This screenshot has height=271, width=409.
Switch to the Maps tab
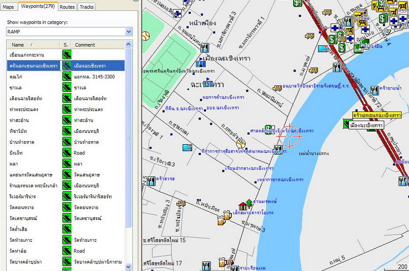coord(9,7)
